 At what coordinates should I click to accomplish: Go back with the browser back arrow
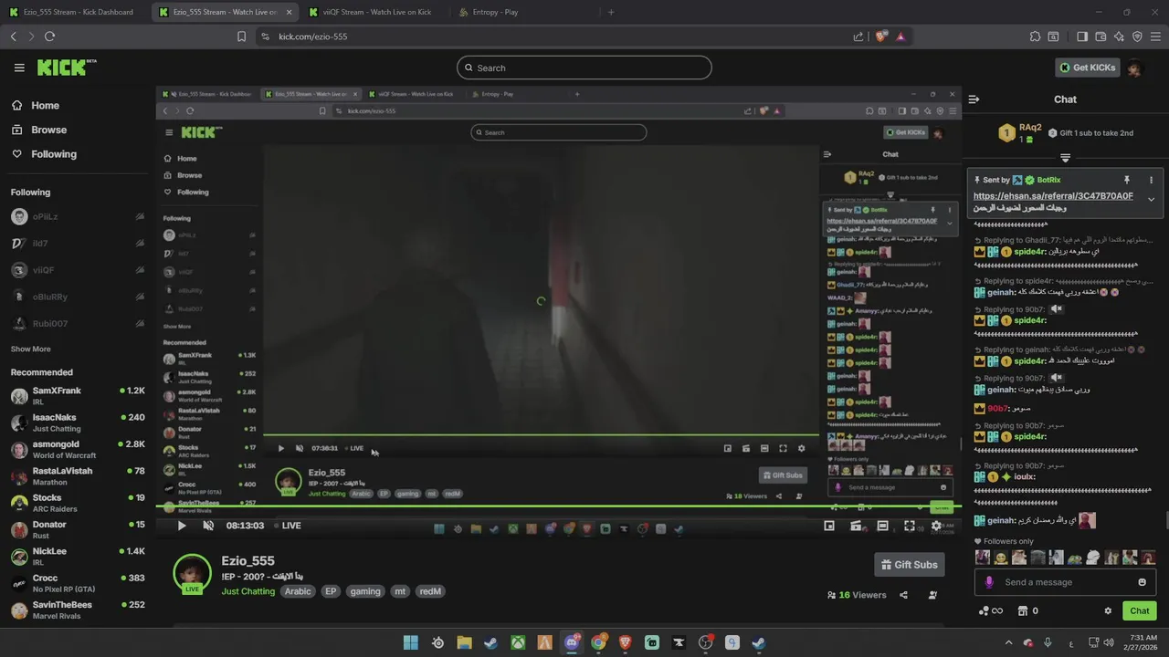(x=14, y=36)
